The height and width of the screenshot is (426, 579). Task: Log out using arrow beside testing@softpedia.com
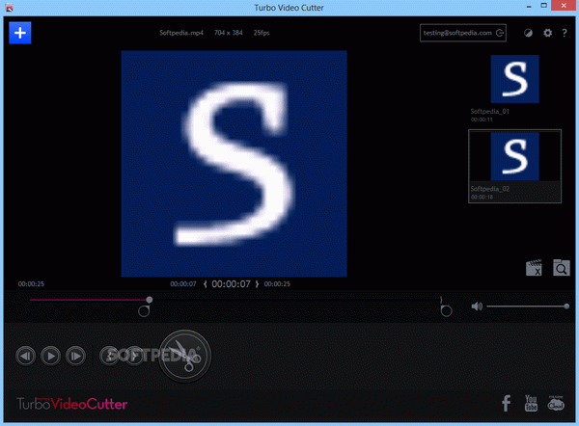point(500,33)
